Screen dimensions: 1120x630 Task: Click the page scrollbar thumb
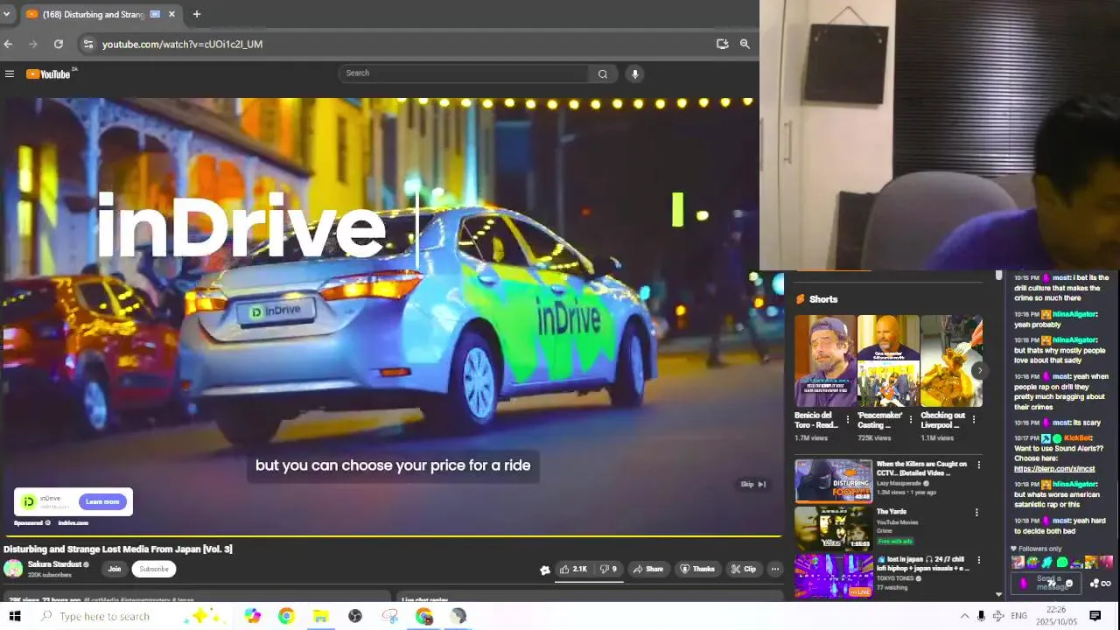pos(998,276)
